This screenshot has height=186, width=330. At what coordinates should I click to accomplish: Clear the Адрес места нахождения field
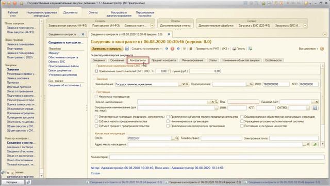click(x=308, y=145)
